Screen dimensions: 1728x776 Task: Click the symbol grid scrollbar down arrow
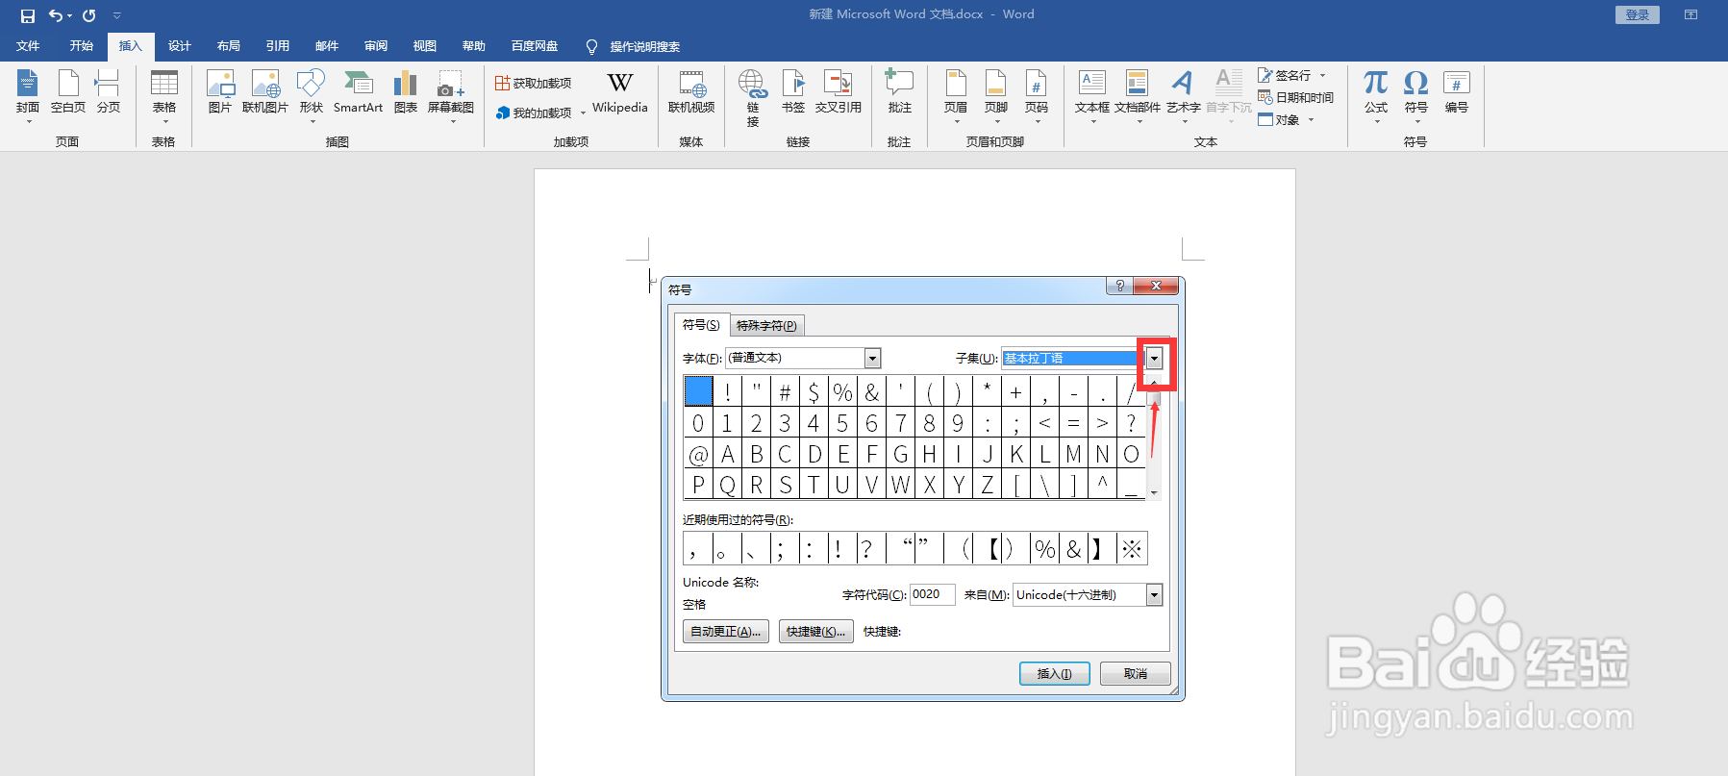coord(1154,493)
